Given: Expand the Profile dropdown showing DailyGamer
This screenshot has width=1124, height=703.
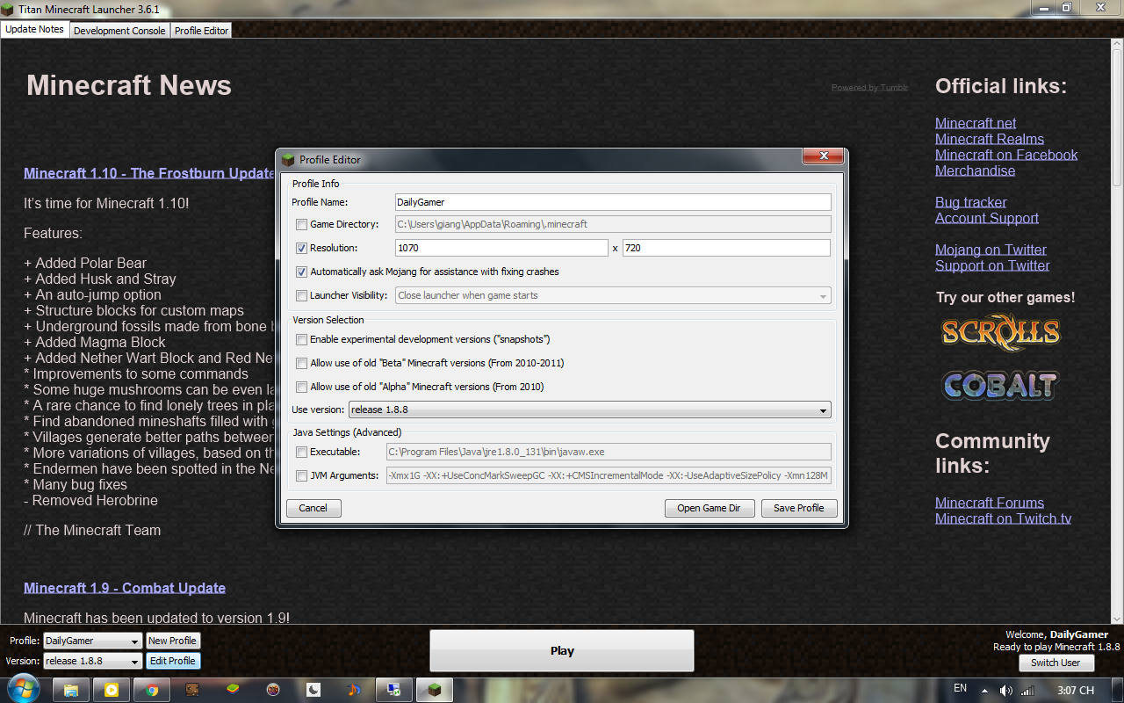Looking at the screenshot, I should [92, 641].
